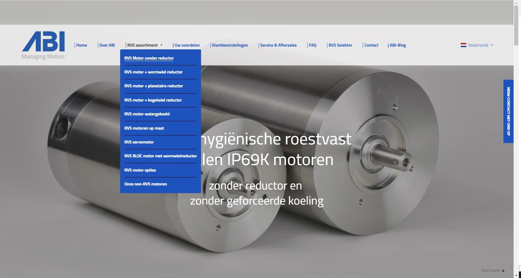Open the RVS Selektor page
Image resolution: width=521 pixels, height=278 pixels.
point(340,45)
